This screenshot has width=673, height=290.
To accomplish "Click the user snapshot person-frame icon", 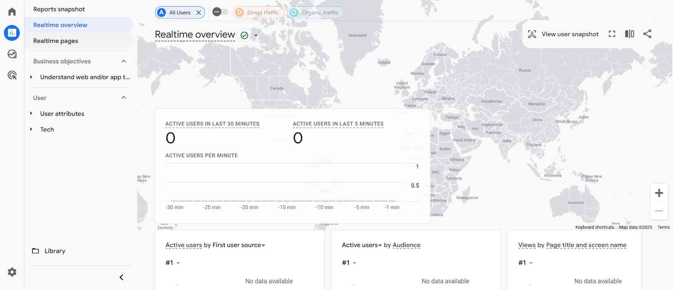I will coord(532,34).
